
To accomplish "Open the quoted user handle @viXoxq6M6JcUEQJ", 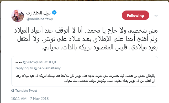I will pos(39,62).
